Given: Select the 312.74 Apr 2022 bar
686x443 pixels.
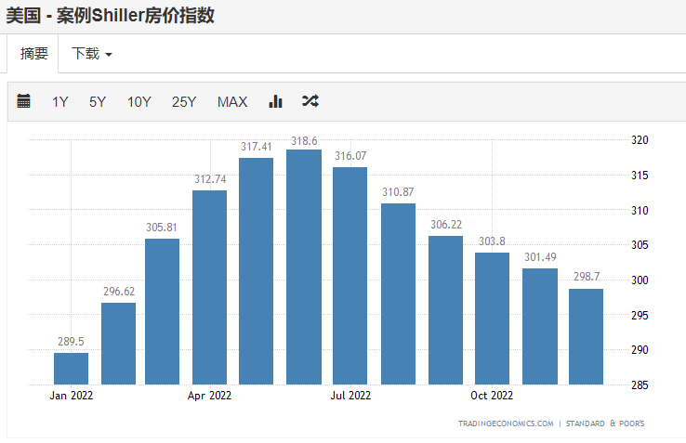Looking at the screenshot, I should 210,287.
